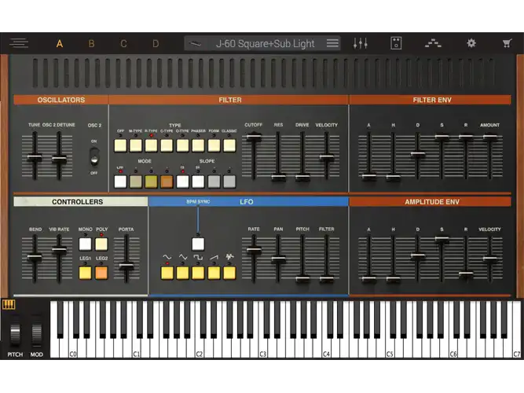The image size is (524, 393).
Task: Play the C3 key on keyboard
Action: click(x=262, y=348)
